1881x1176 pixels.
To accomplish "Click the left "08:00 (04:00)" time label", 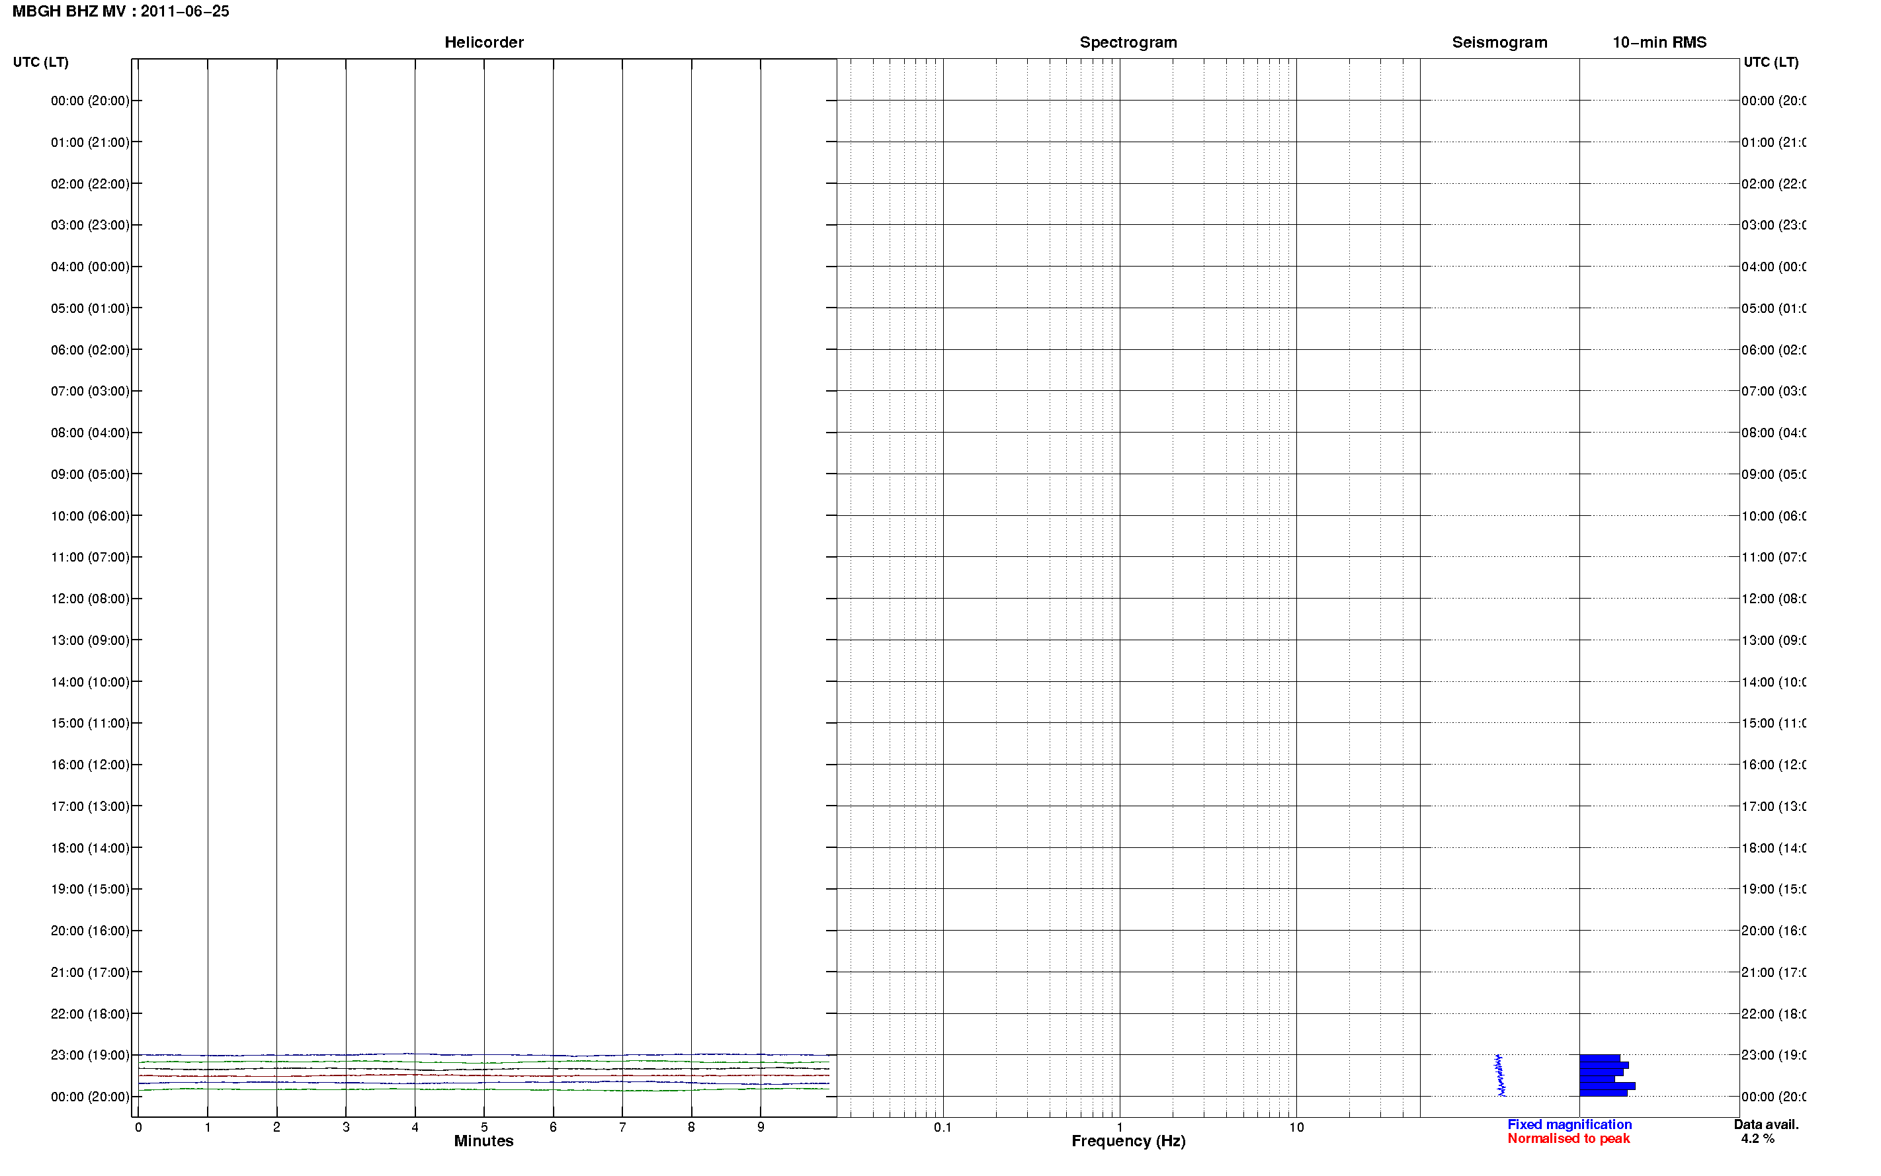I will pyautogui.click(x=90, y=433).
